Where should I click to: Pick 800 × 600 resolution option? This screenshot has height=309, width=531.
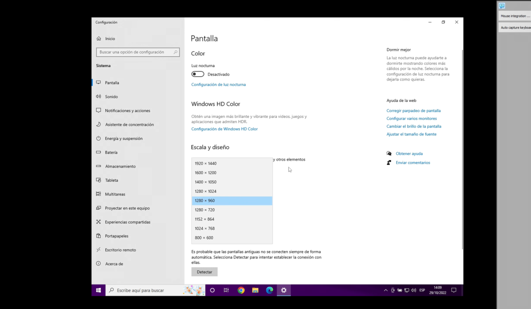204,238
